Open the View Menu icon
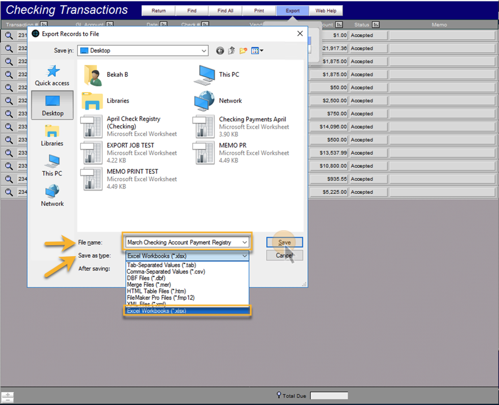 click(x=257, y=51)
